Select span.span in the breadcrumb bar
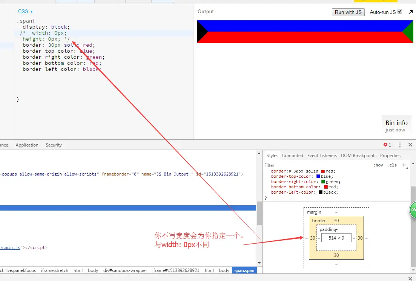The width and height of the screenshot is (416, 281). point(244,270)
